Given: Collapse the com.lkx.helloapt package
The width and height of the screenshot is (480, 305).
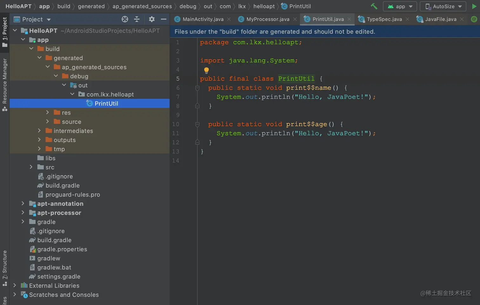Looking at the screenshot, I should 73,94.
